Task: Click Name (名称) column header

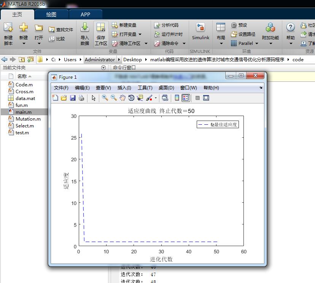Action: click(x=22, y=76)
